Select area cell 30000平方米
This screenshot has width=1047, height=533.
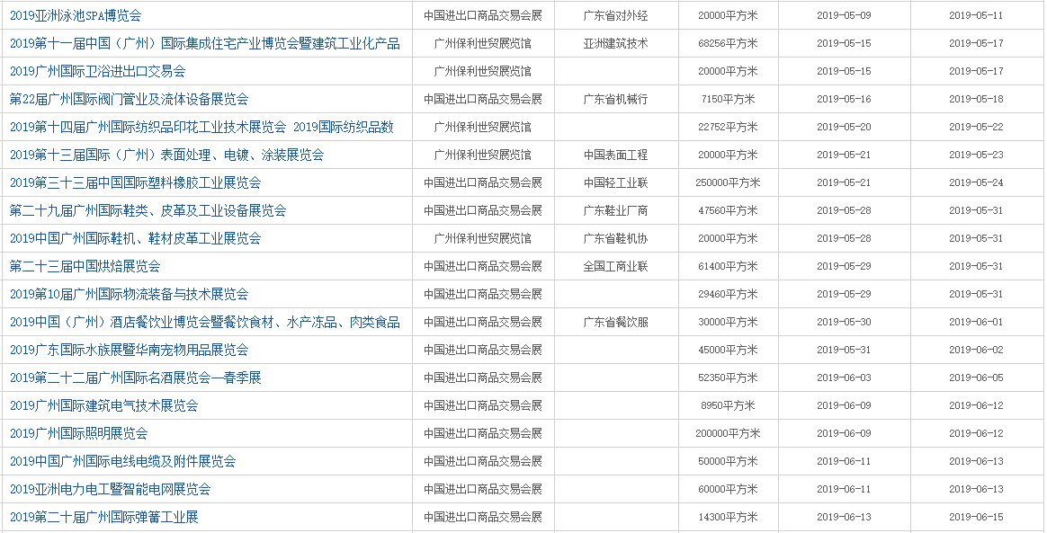click(728, 322)
